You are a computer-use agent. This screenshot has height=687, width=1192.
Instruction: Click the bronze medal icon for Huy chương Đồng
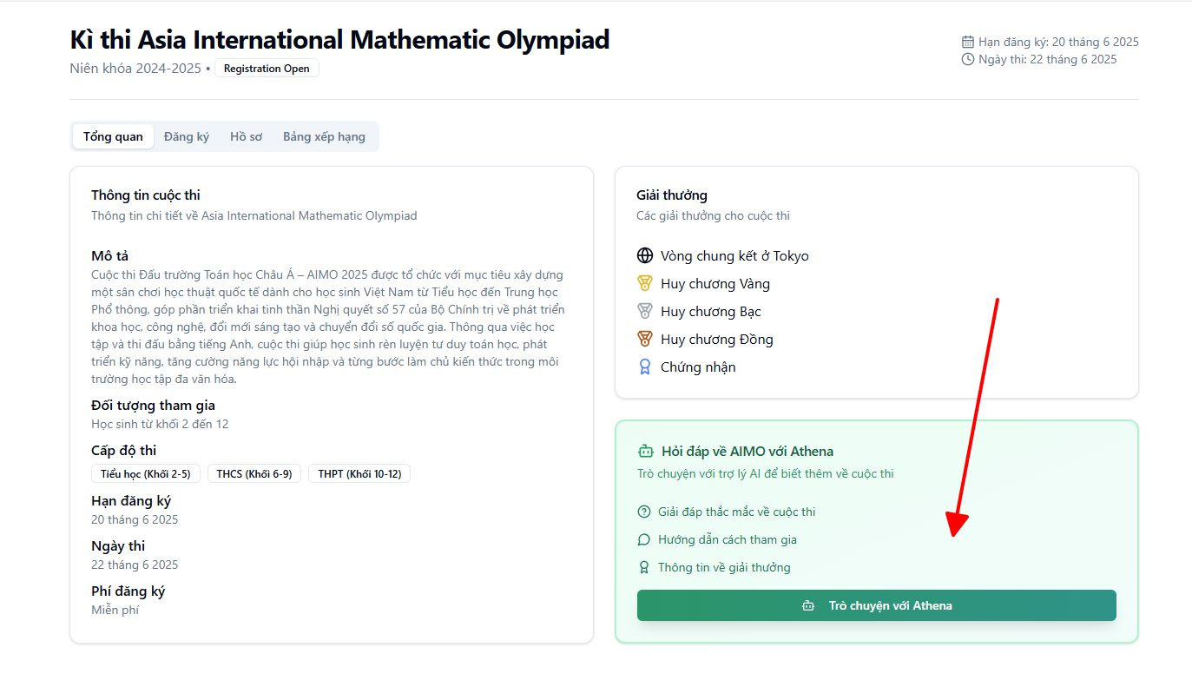tap(644, 339)
